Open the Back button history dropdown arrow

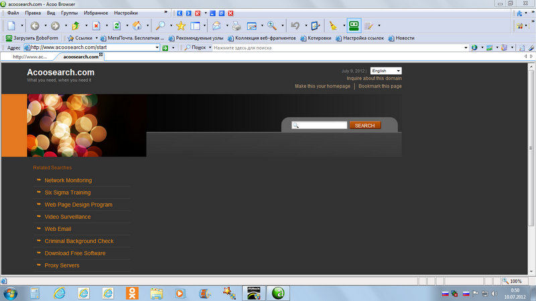click(45, 25)
